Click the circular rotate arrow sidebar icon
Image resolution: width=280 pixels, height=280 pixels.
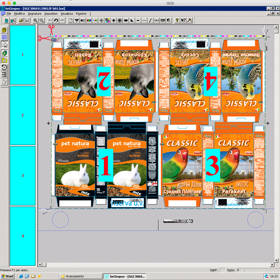(x=4, y=67)
